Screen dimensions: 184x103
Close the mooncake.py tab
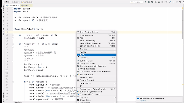click(18, 5)
